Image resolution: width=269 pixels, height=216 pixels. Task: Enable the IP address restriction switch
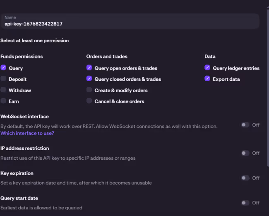pyautogui.click(x=245, y=153)
